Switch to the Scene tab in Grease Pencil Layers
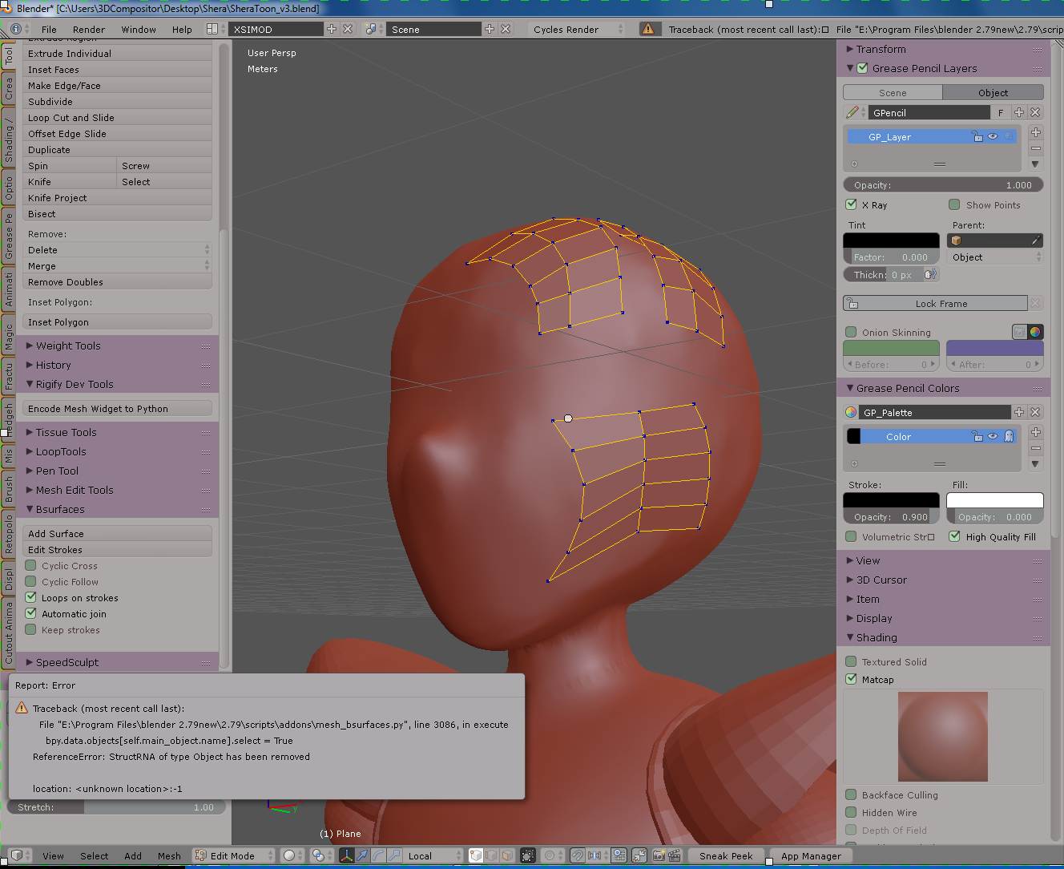The height and width of the screenshot is (869, 1064). coord(893,92)
